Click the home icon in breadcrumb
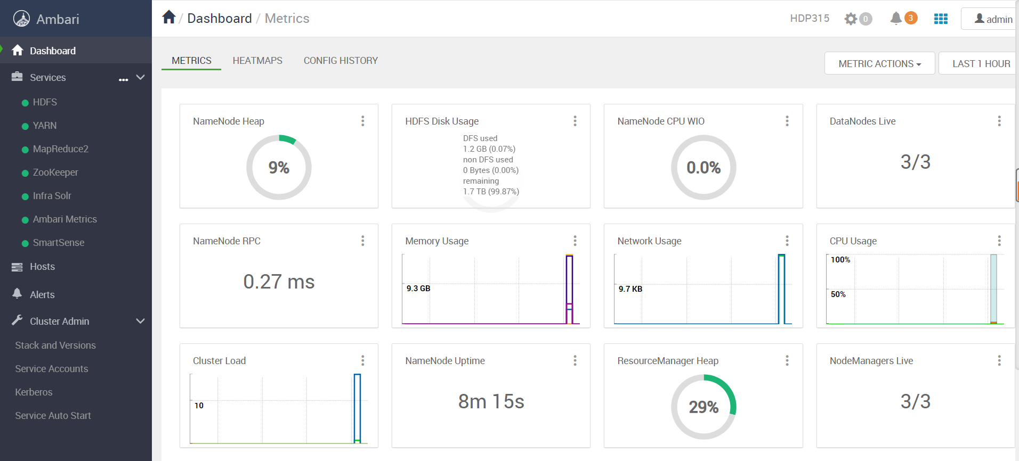This screenshot has height=461, width=1019. click(x=169, y=17)
